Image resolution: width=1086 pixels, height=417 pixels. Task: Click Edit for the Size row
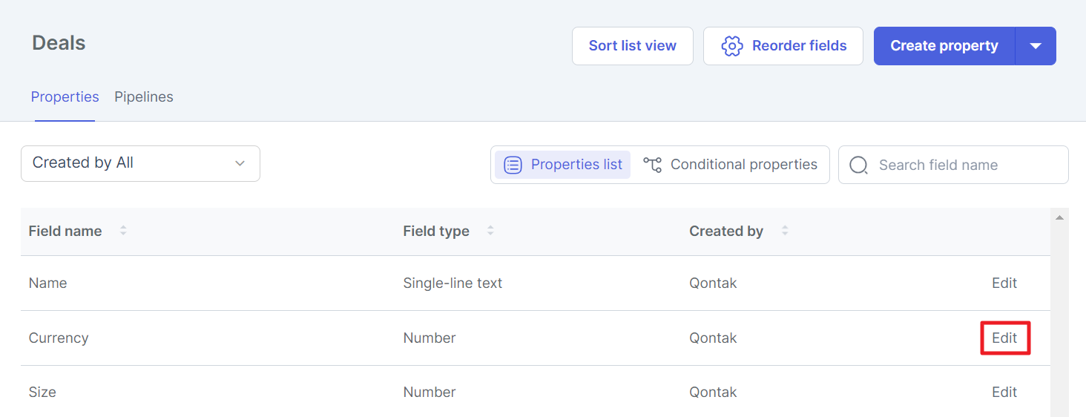(x=1004, y=393)
